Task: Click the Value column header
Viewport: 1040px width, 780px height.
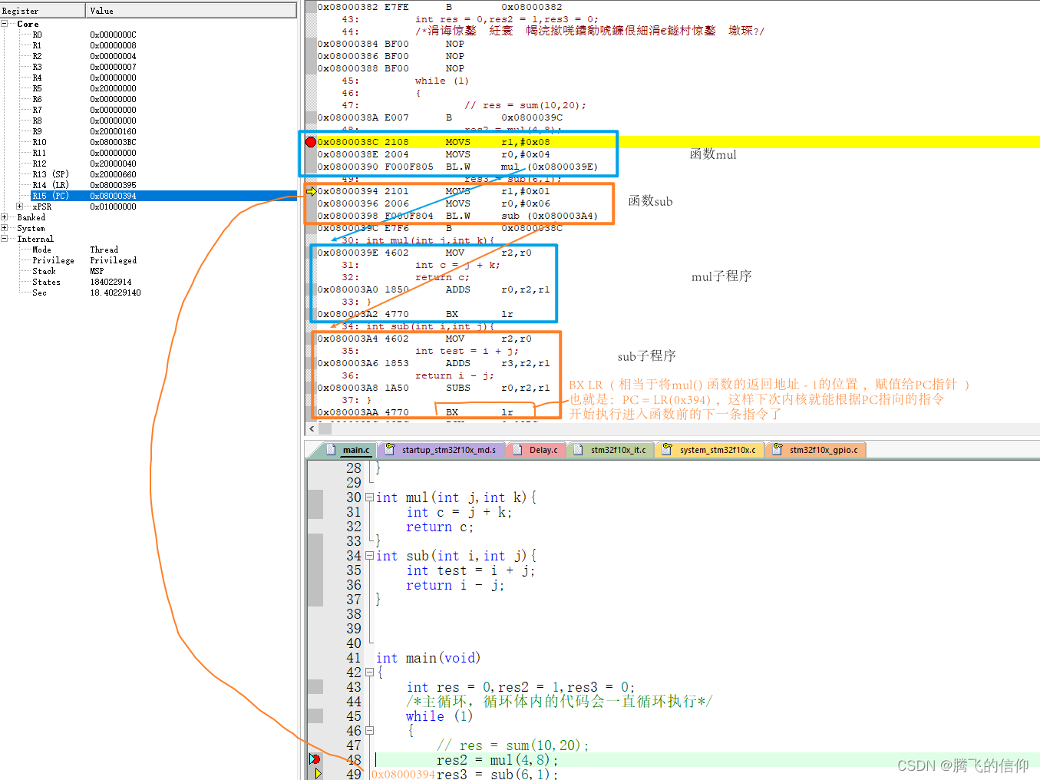Action: (x=192, y=10)
